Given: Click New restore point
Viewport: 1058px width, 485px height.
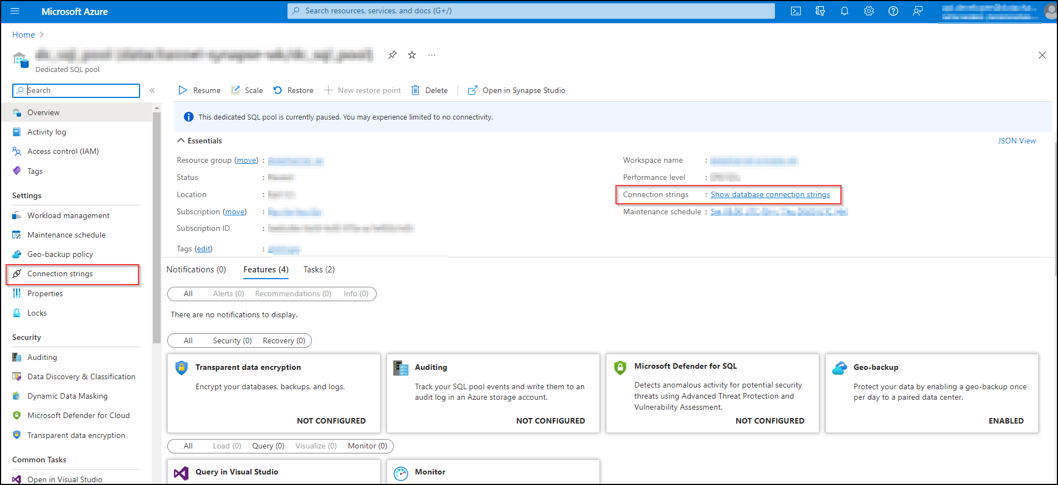Looking at the screenshot, I should (x=363, y=90).
